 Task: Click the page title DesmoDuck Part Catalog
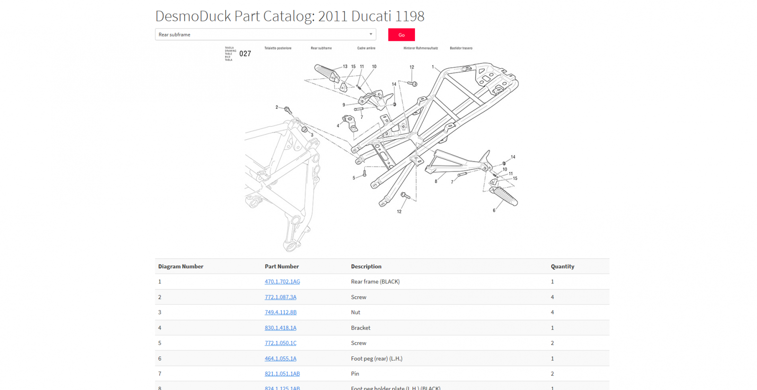[x=290, y=16]
